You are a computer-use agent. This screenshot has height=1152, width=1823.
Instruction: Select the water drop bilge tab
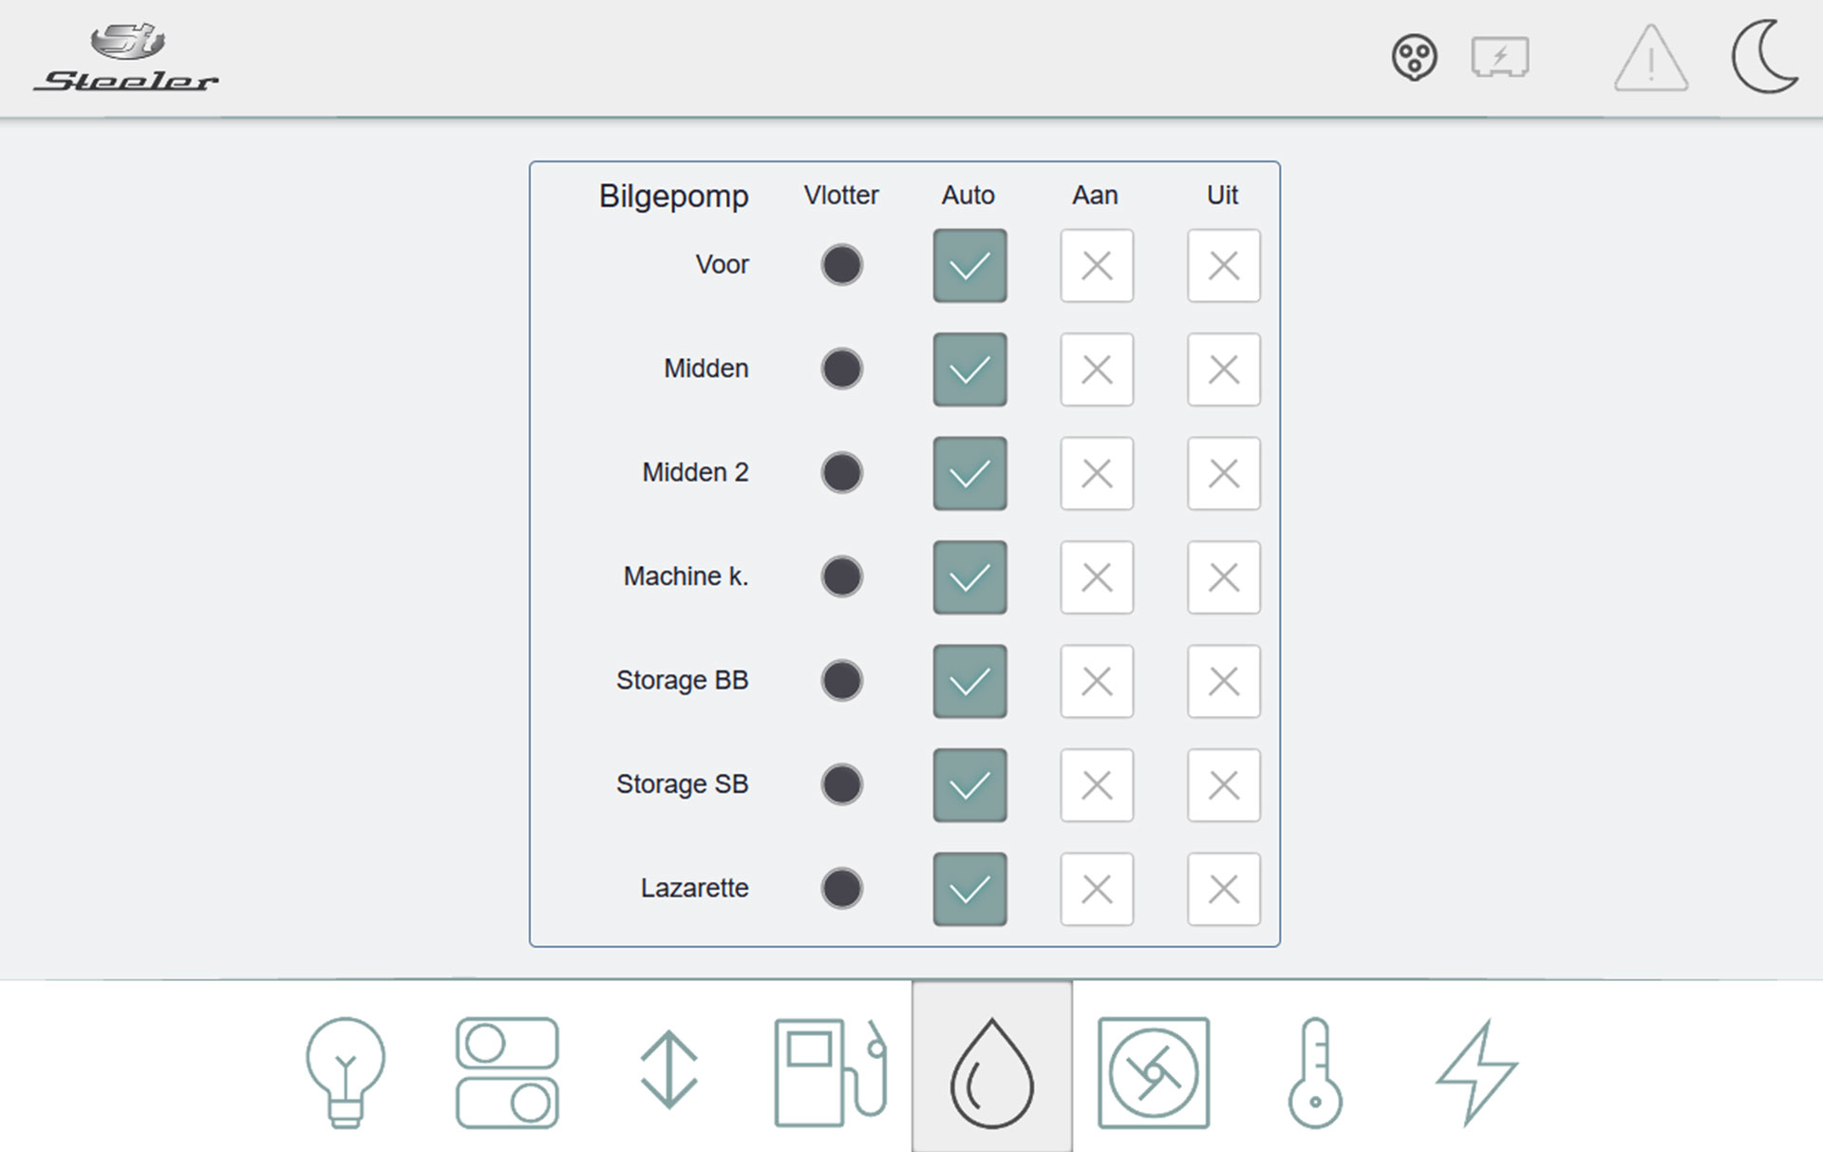point(992,1072)
